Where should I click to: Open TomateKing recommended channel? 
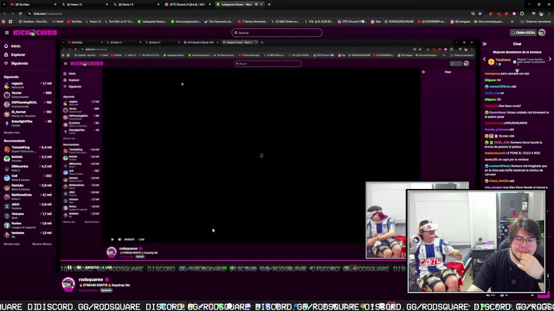[x=28, y=149]
